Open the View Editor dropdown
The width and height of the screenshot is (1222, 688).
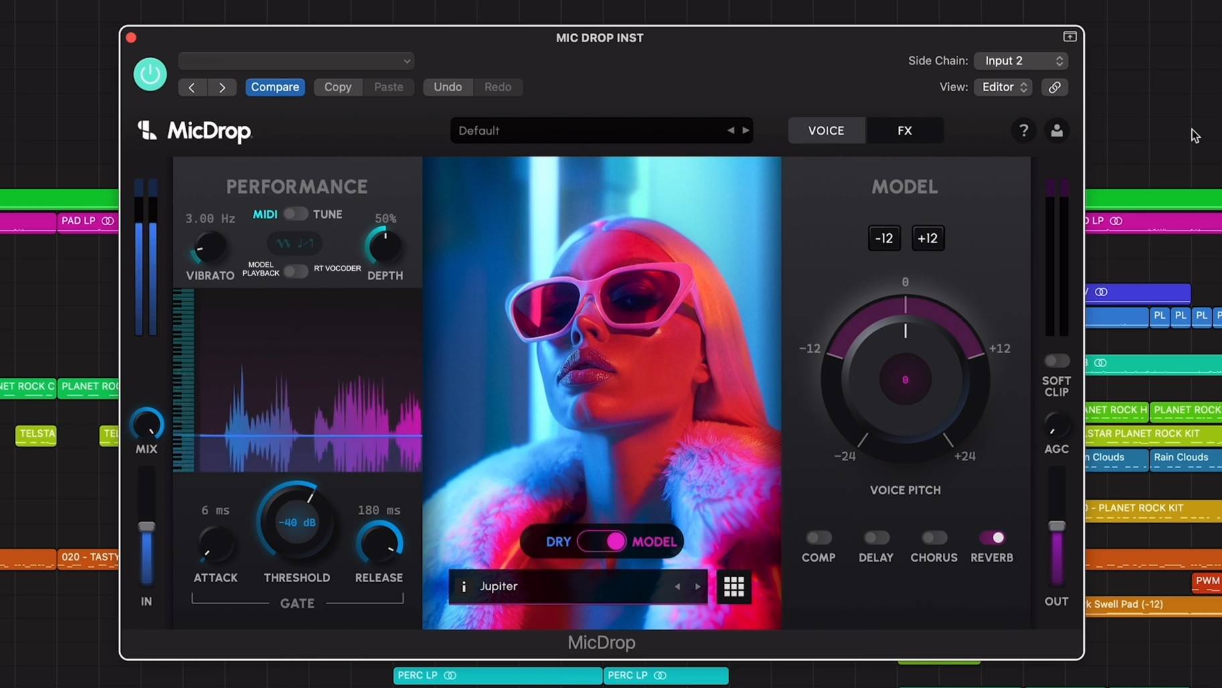pyautogui.click(x=1002, y=87)
